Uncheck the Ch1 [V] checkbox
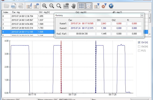Image resolution: width=153 pixels, height=100 pixels. [x=139, y=42]
